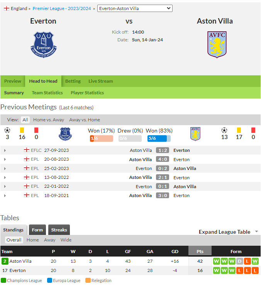This screenshot has height=289, width=261.
Task: Click small Everton badge in previous meetings summary
Action: click(65, 134)
